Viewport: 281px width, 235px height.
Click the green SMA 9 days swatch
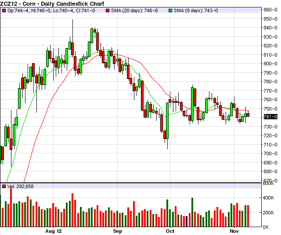[x=170, y=11]
